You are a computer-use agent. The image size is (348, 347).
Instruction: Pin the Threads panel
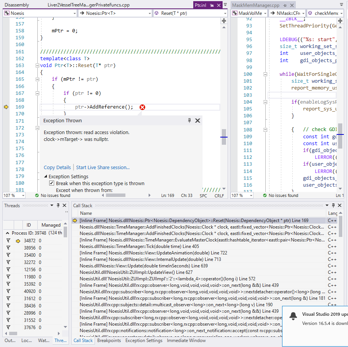58,205
